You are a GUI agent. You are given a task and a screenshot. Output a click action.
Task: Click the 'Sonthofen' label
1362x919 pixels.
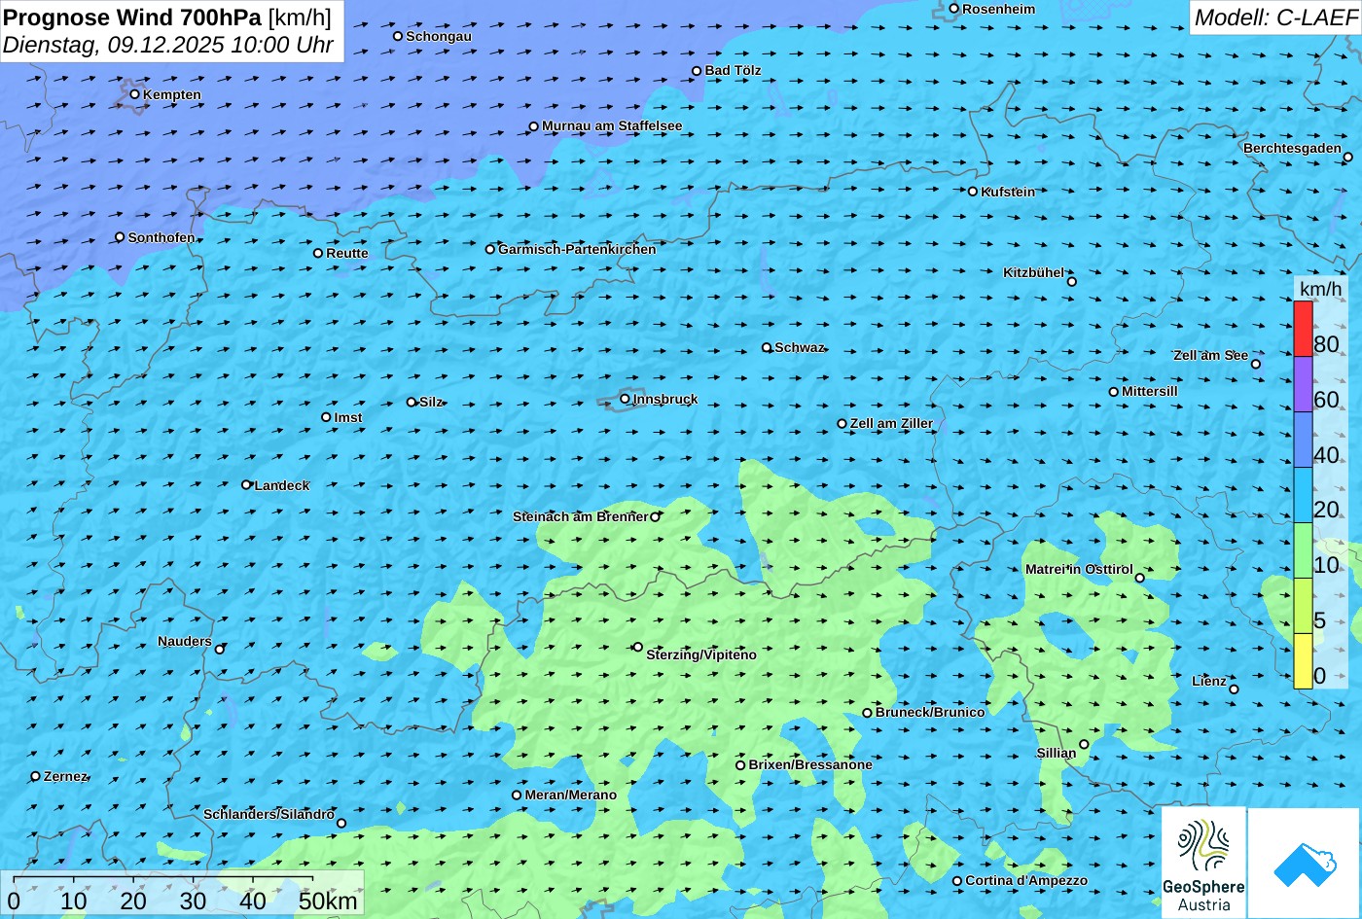(x=161, y=237)
